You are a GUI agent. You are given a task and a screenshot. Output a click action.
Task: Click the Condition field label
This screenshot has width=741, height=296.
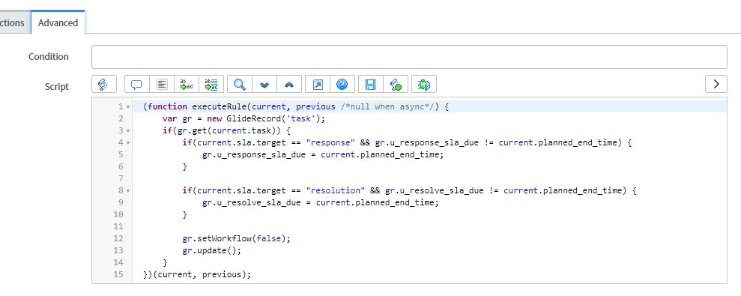48,57
